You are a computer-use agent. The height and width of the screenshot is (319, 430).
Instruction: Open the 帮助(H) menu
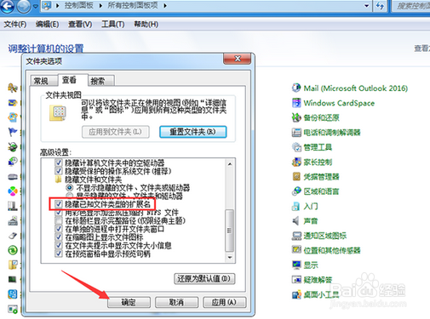[x=146, y=25]
